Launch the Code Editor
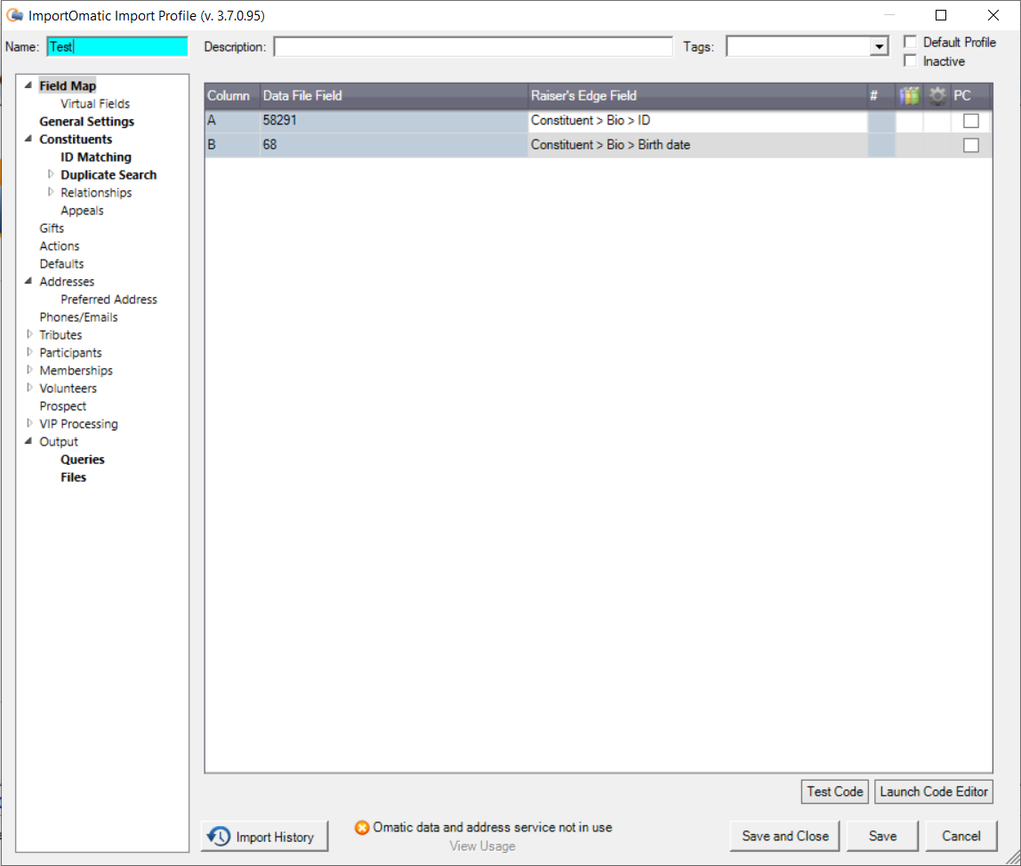This screenshot has width=1021, height=866. [x=934, y=791]
